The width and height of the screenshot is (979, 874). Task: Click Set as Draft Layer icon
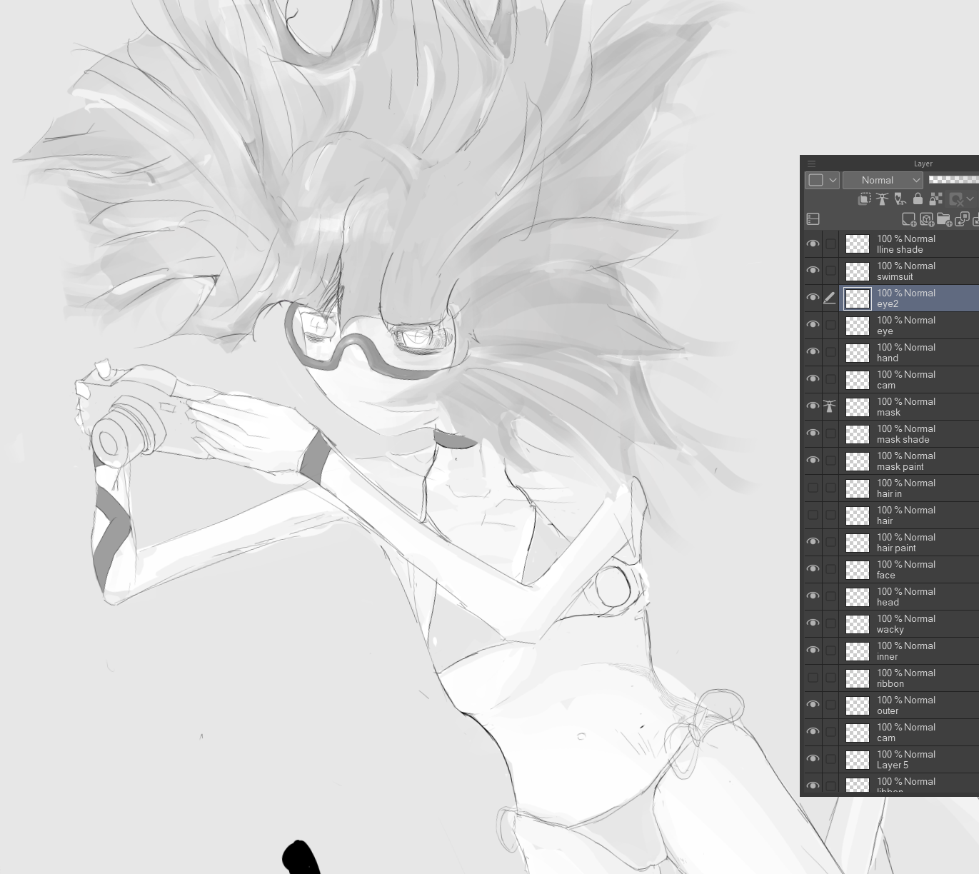tap(900, 199)
